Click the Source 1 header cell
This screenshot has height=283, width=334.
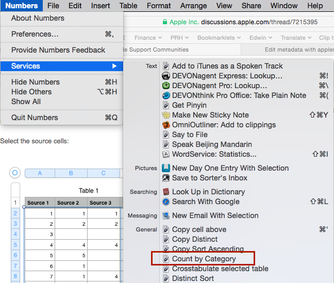(40, 203)
